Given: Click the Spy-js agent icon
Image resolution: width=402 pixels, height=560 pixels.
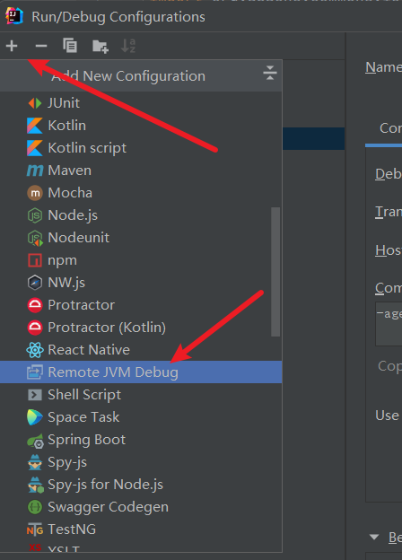Looking at the screenshot, I should coord(35,462).
